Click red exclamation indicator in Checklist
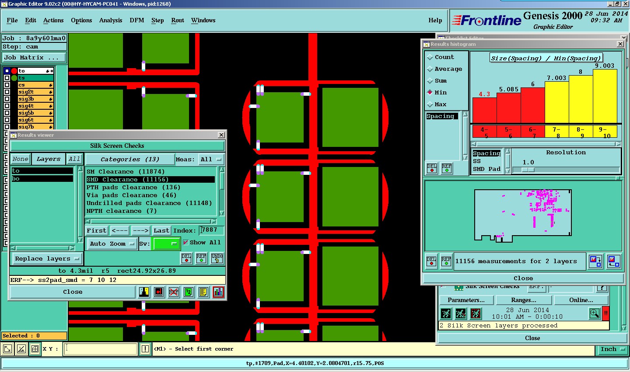This screenshot has height=372, width=630. coord(606,313)
